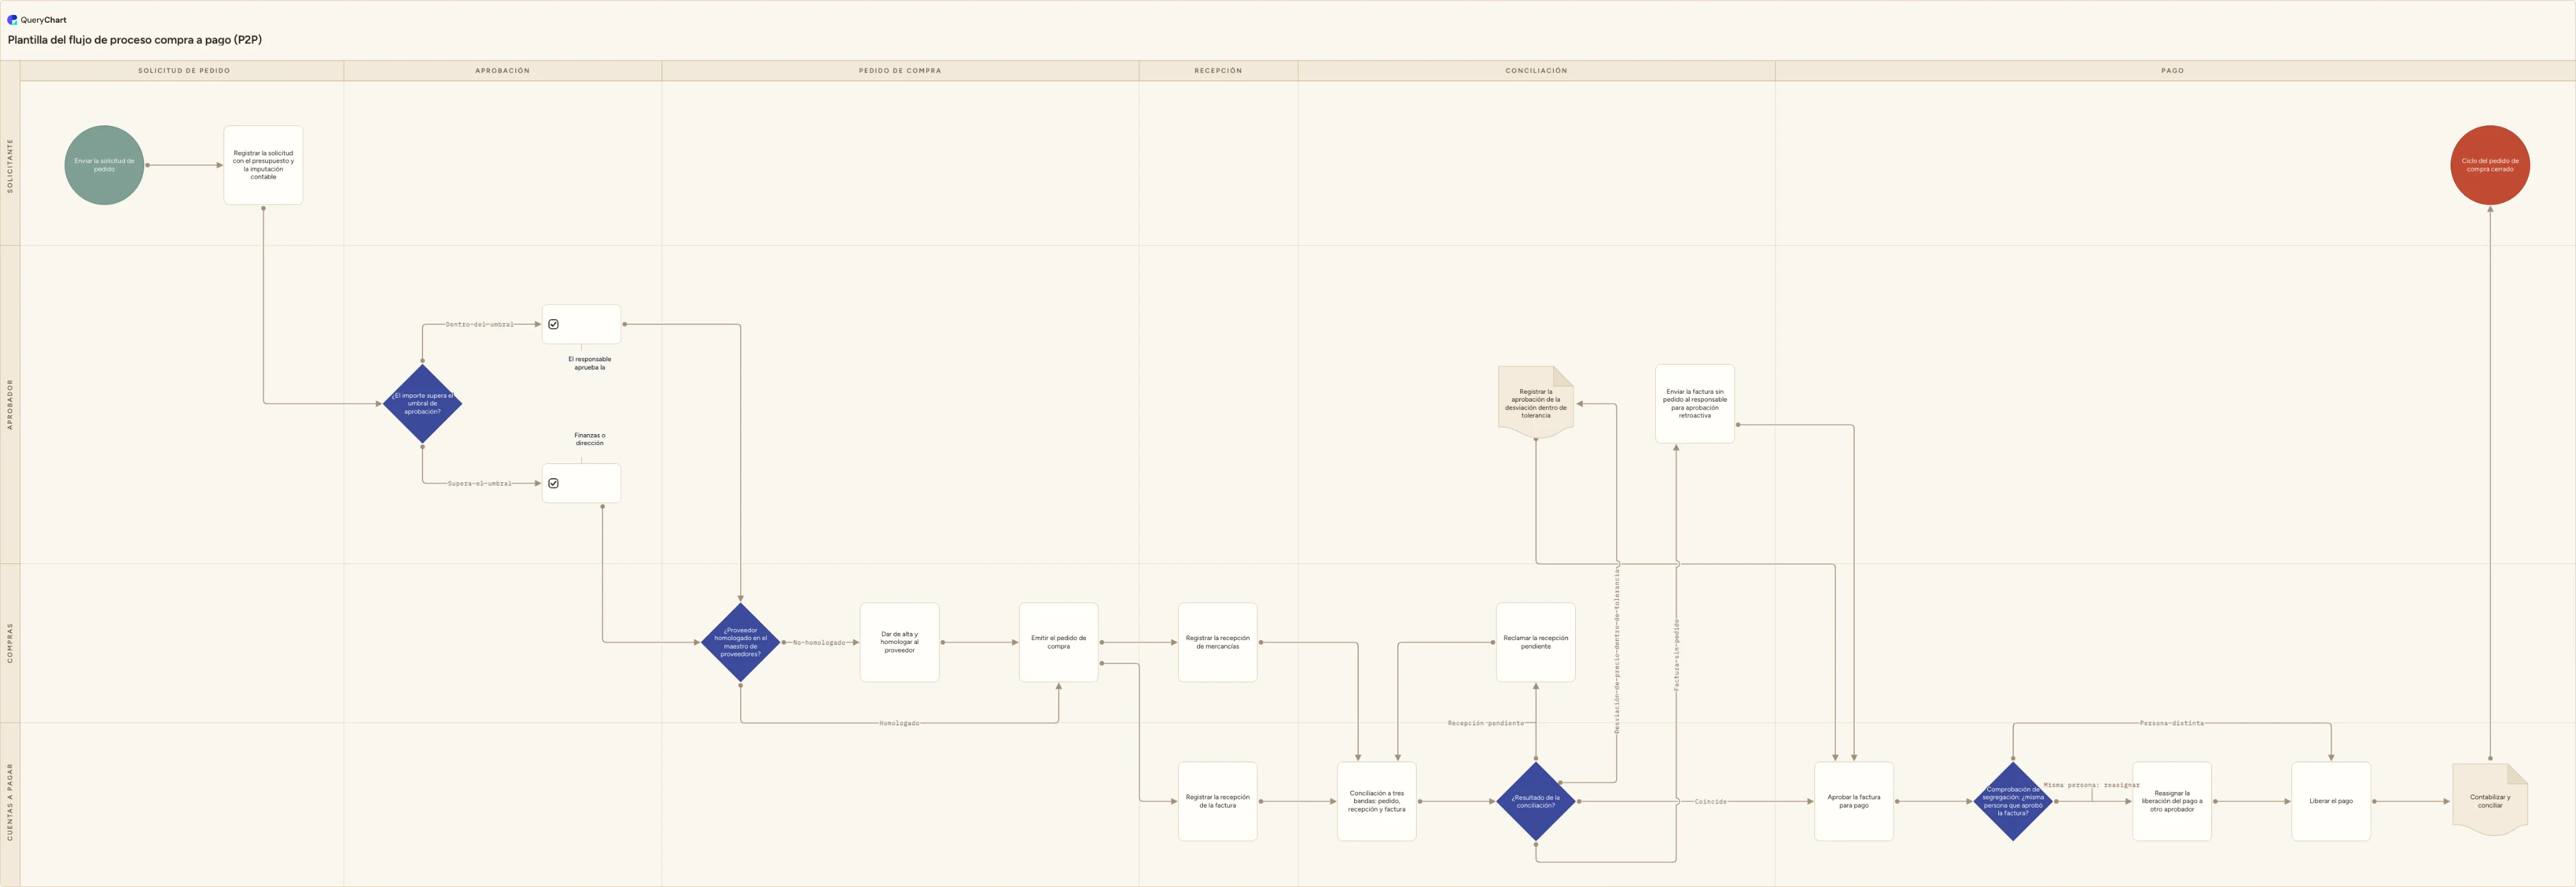
Task: Click the 'COMPRAS' swimlane label
Action: click(x=10, y=642)
